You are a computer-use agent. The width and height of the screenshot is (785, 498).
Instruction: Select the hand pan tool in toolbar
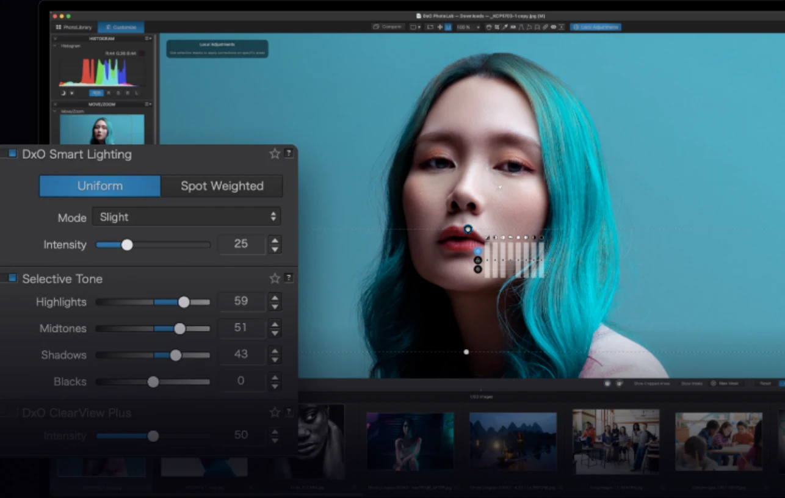pyautogui.click(x=488, y=27)
